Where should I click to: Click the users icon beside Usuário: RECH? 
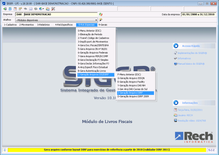[x=175, y=115]
